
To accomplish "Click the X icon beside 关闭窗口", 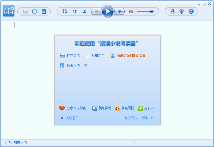I will (x=62, y=118).
